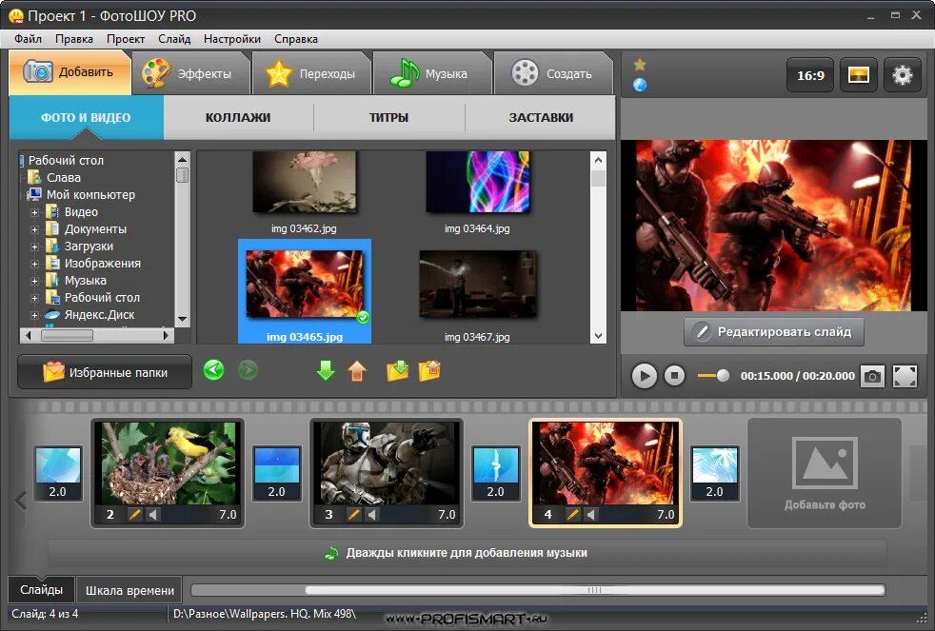The height and width of the screenshot is (631, 935).
Task: Toggle sound on slide 2 speaker icon
Action: pyautogui.click(x=153, y=514)
